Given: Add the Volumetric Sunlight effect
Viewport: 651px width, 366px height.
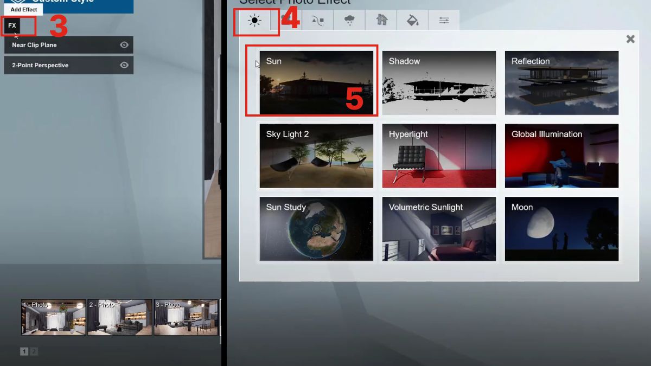Looking at the screenshot, I should tap(439, 229).
